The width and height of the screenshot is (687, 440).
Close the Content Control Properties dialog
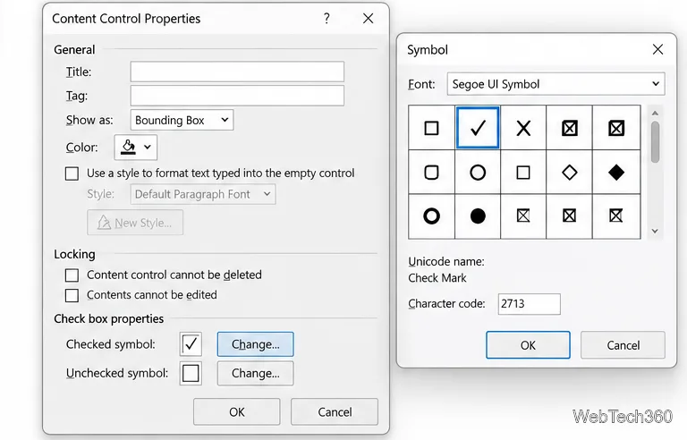click(368, 19)
